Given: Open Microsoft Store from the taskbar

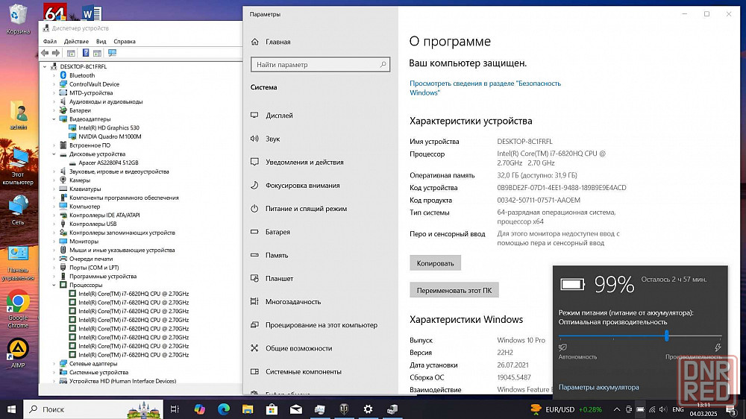Looking at the screenshot, I should pyautogui.click(x=272, y=409).
